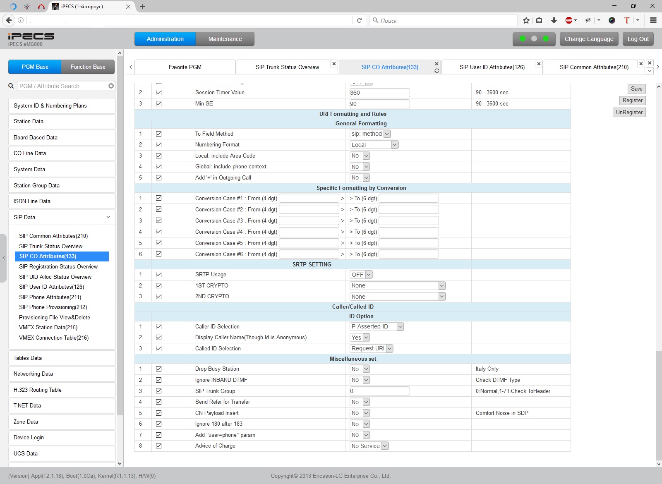Click the Save button

(636, 89)
